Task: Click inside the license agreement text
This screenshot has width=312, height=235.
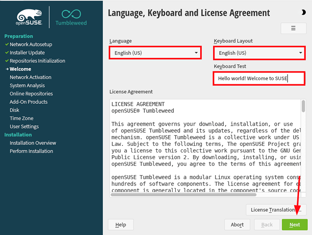Action: coord(205,145)
